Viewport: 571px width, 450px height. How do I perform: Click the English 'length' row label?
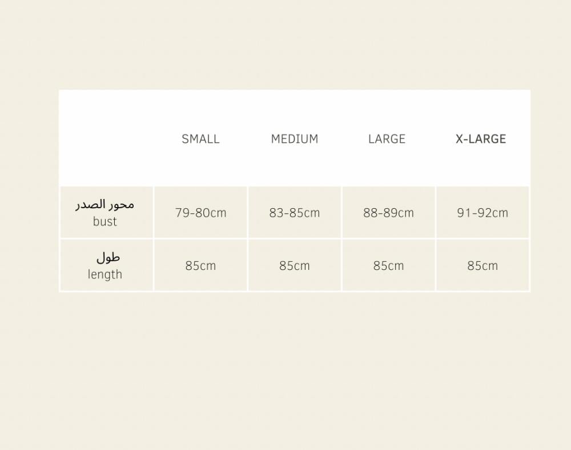105,274
